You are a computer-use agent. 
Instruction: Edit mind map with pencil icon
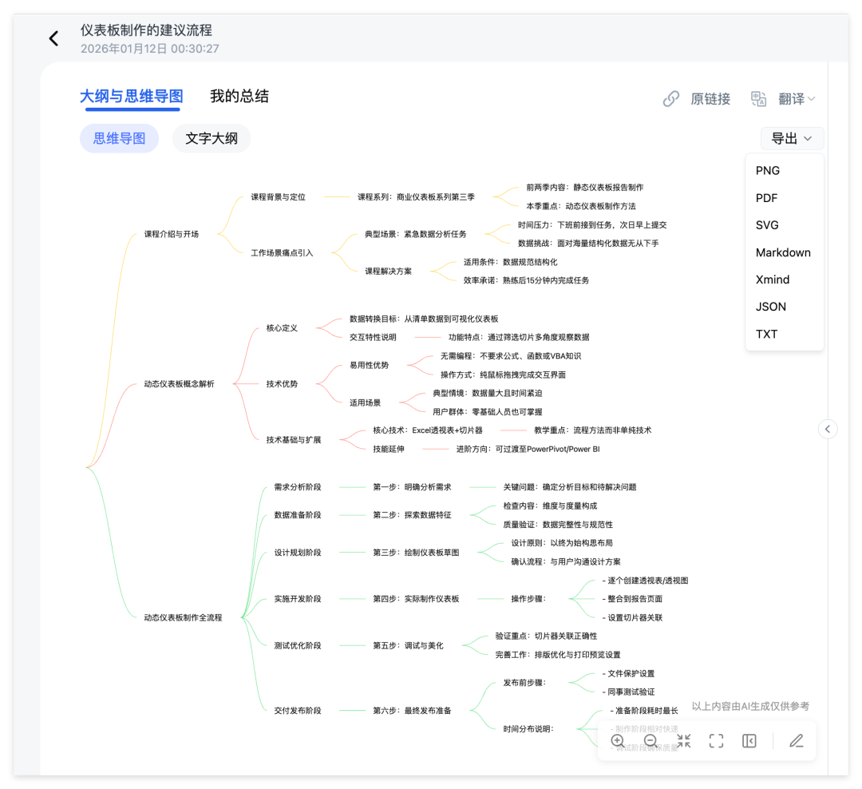coord(797,741)
